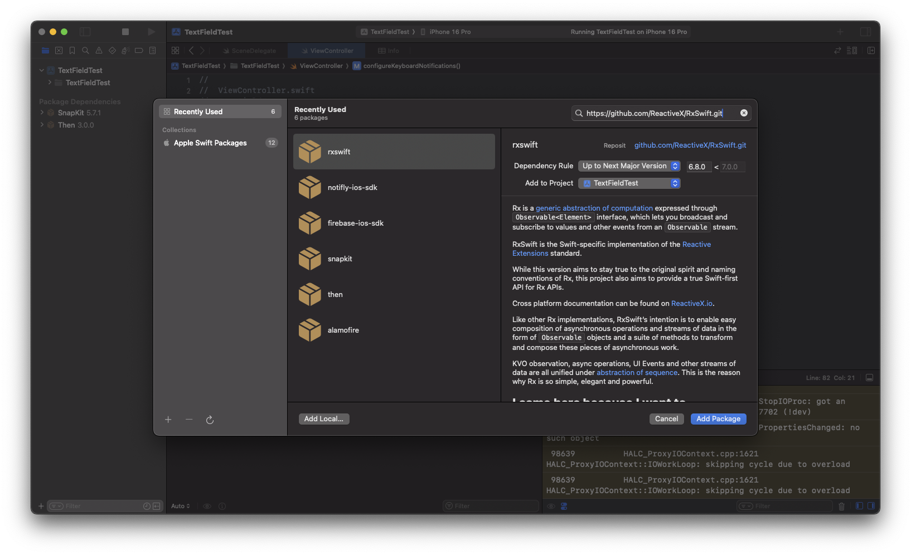Screen dimensions: 911x555
Task: Clear the package URL search field
Action: [x=744, y=113]
